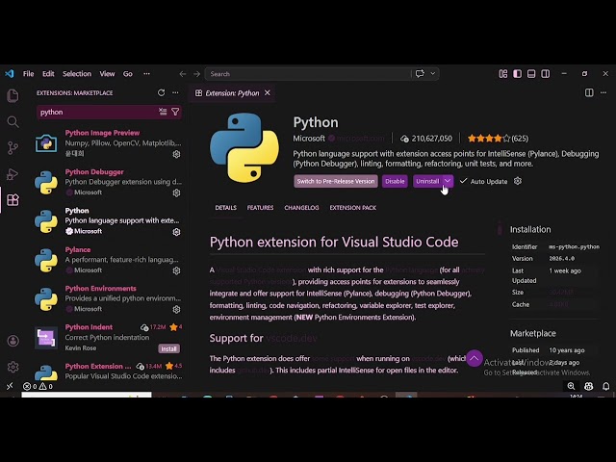Toggle bottom panel visibility
This screenshot has width=616, height=462.
click(531, 73)
